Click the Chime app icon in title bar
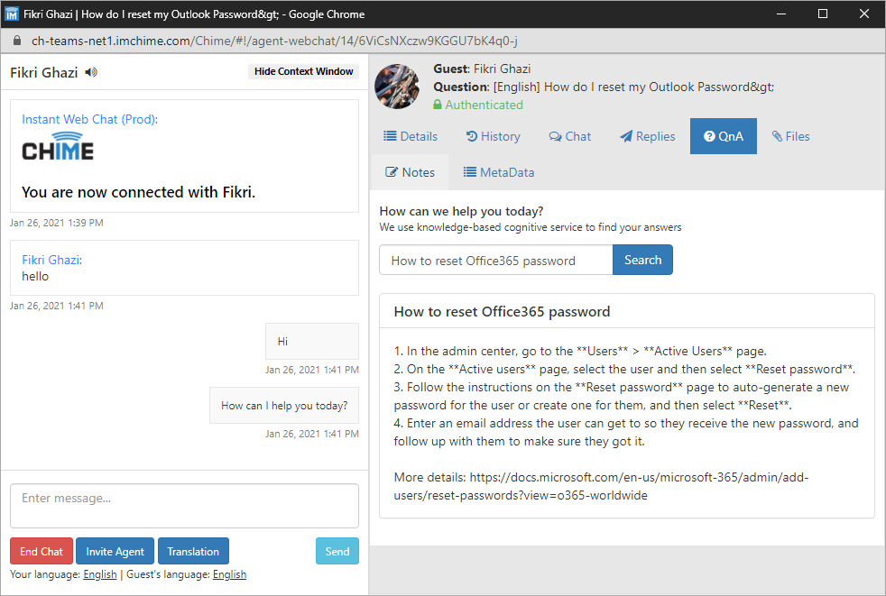 point(12,14)
